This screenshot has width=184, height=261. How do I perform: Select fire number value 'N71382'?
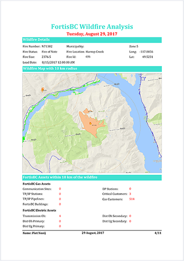47,46
